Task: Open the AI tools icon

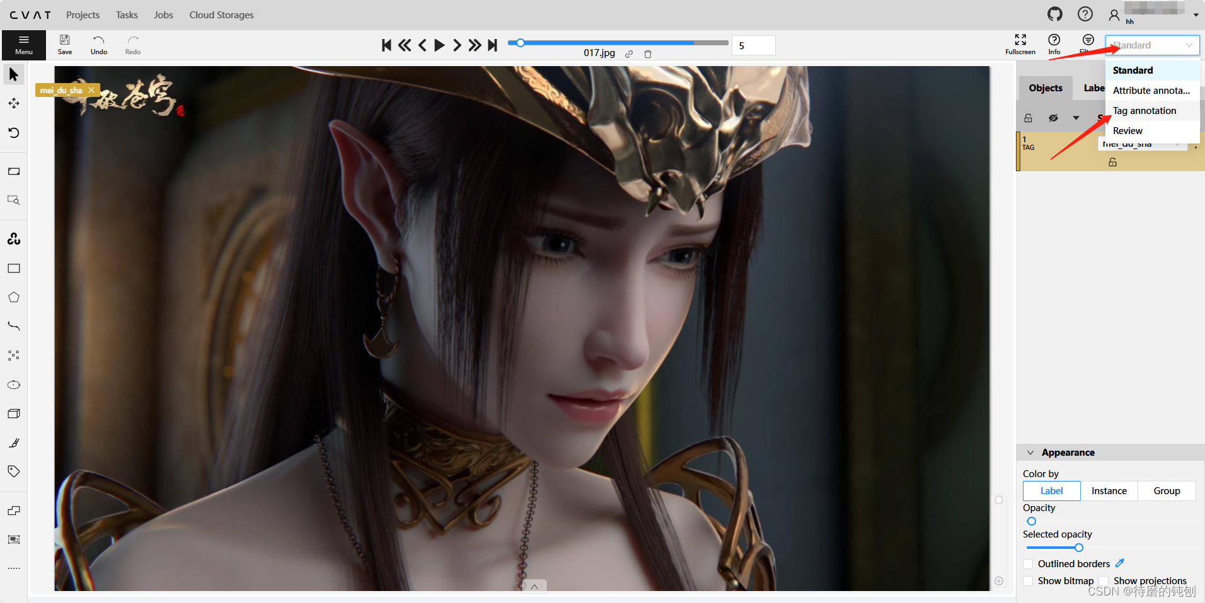Action: point(14,239)
